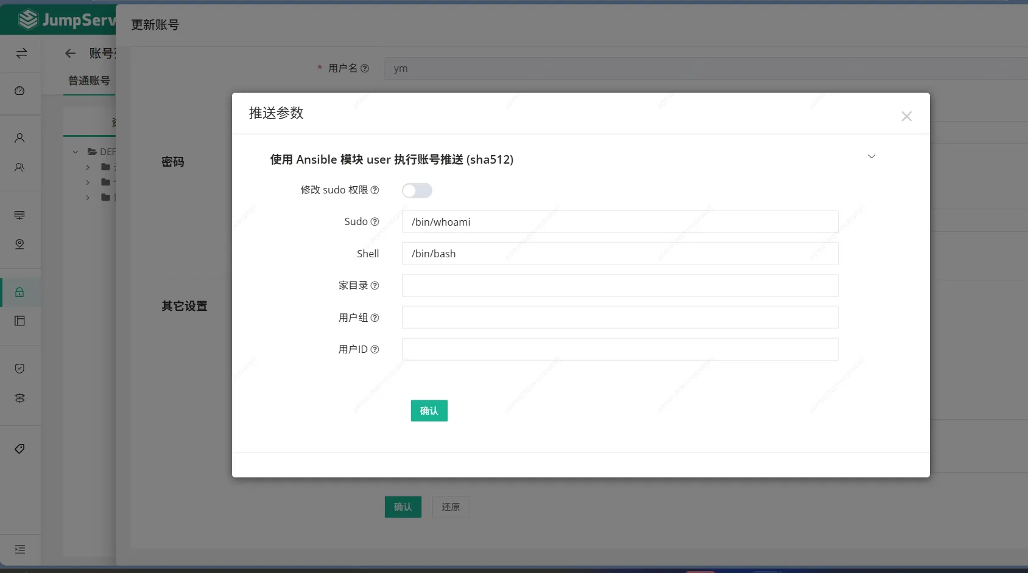Open the dashboard gauge icon in sidebar
The height and width of the screenshot is (573, 1028).
pos(19,91)
